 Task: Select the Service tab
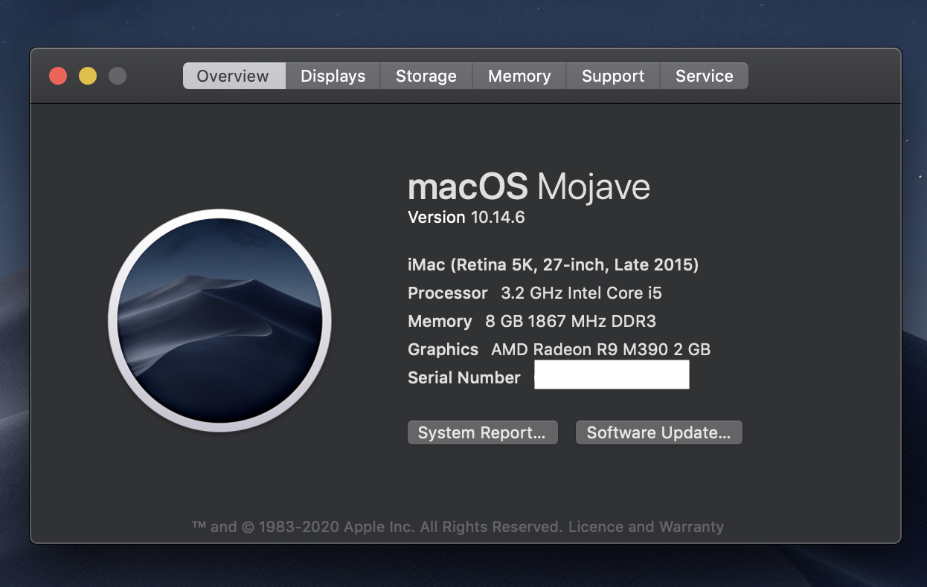(704, 76)
